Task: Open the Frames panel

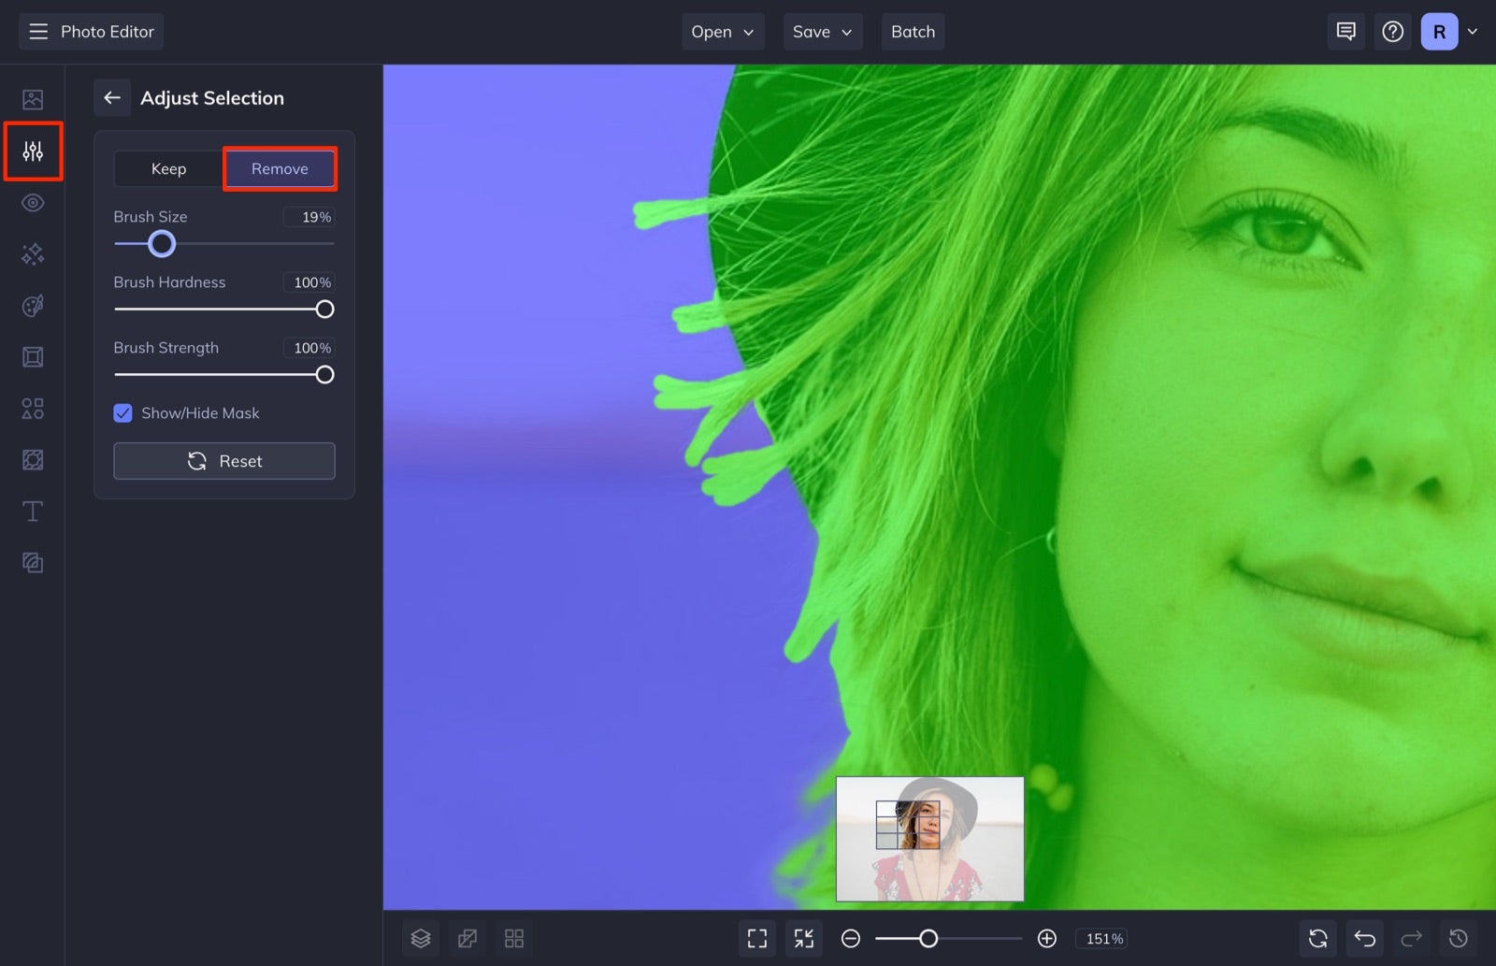Action: pos(33,356)
